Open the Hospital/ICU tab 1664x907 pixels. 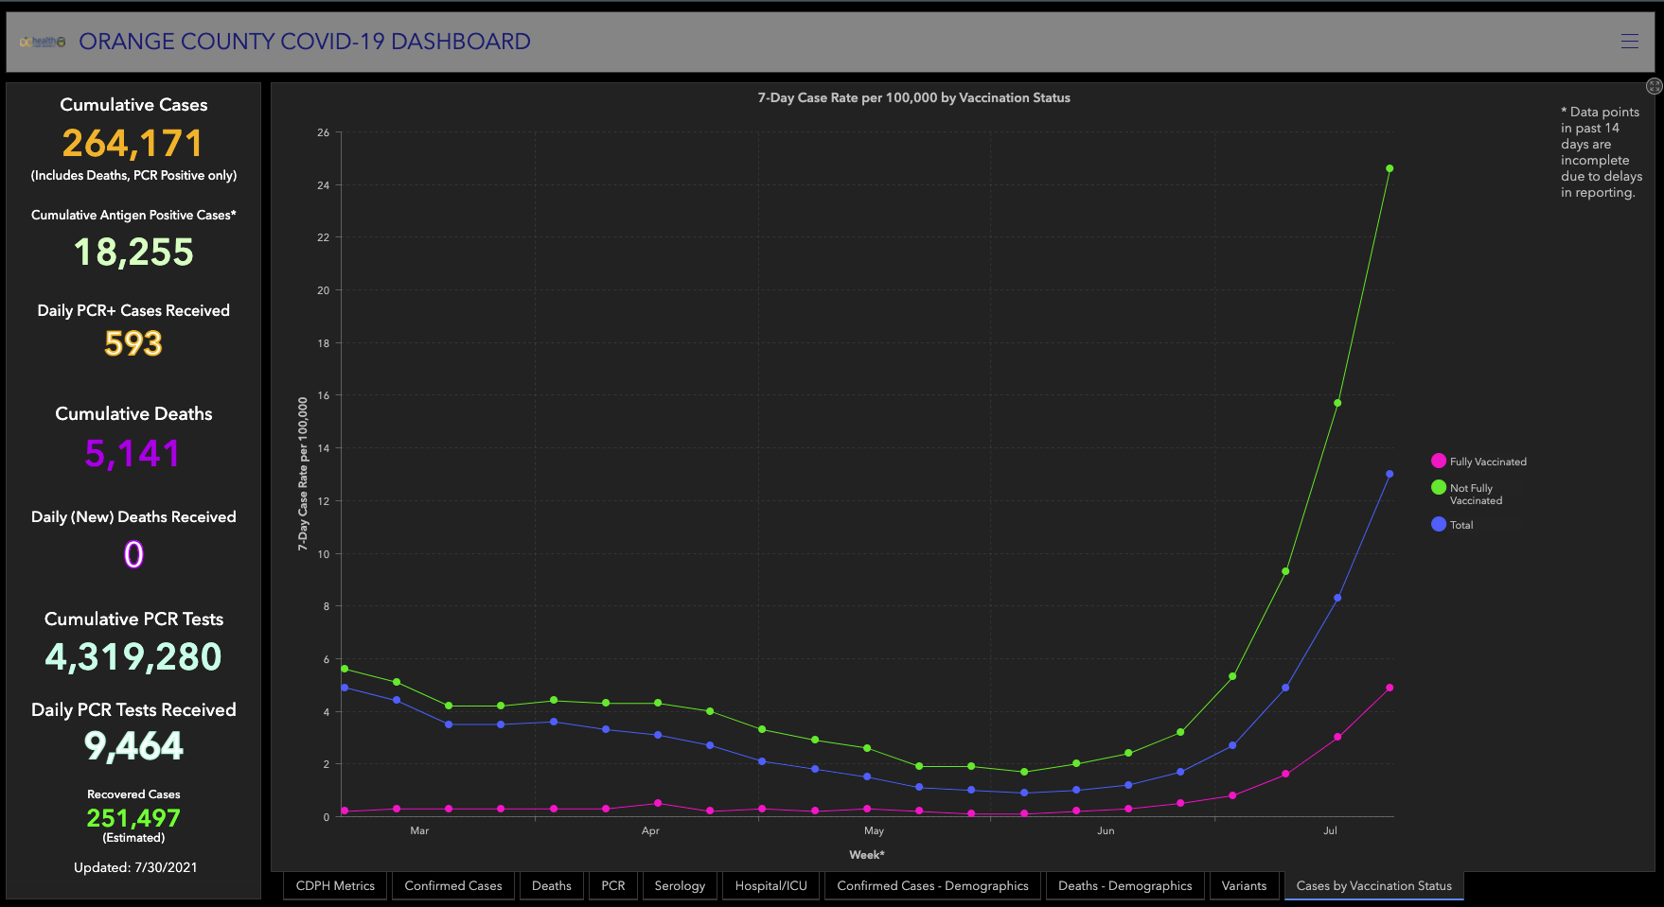[771, 886]
